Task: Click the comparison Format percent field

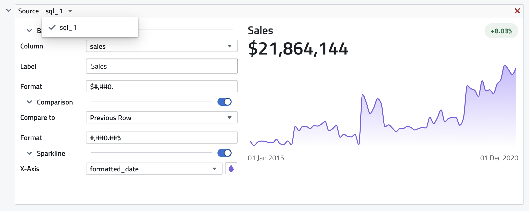Action: click(x=162, y=138)
